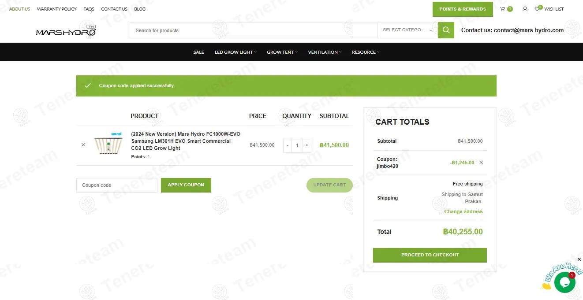Click the Apply Coupon button
The width and height of the screenshot is (583, 300).
point(186,185)
